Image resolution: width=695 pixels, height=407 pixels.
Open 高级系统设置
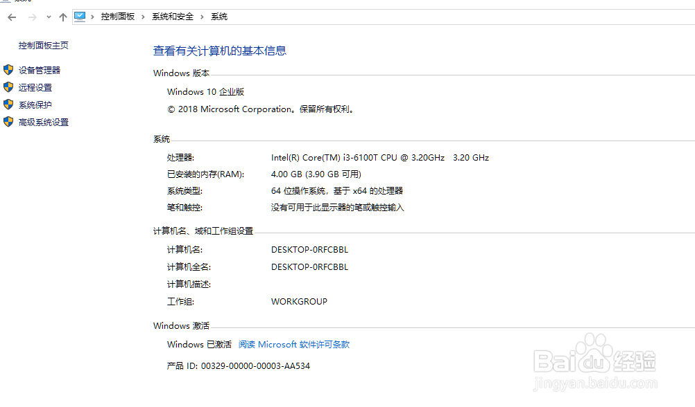tap(44, 122)
